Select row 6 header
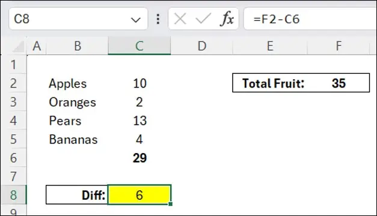 (x=13, y=158)
